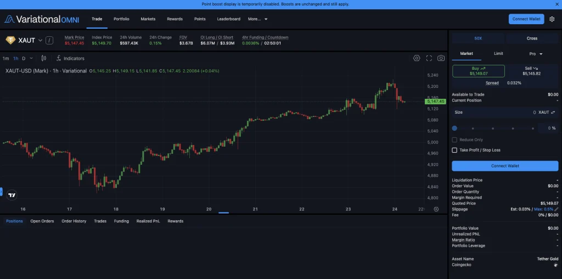Click the Variational OMNI logo
This screenshot has height=279, width=562.
pyautogui.click(x=42, y=19)
